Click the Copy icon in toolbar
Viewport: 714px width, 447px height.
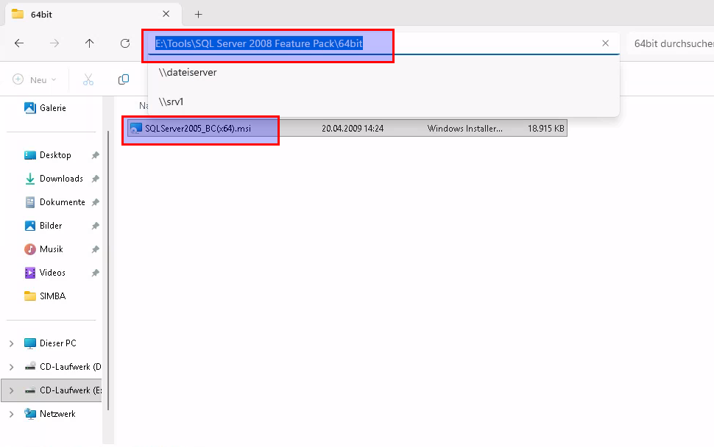pos(124,79)
